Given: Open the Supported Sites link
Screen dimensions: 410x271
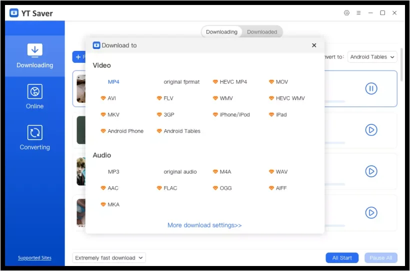Looking at the screenshot, I should pos(34,258).
